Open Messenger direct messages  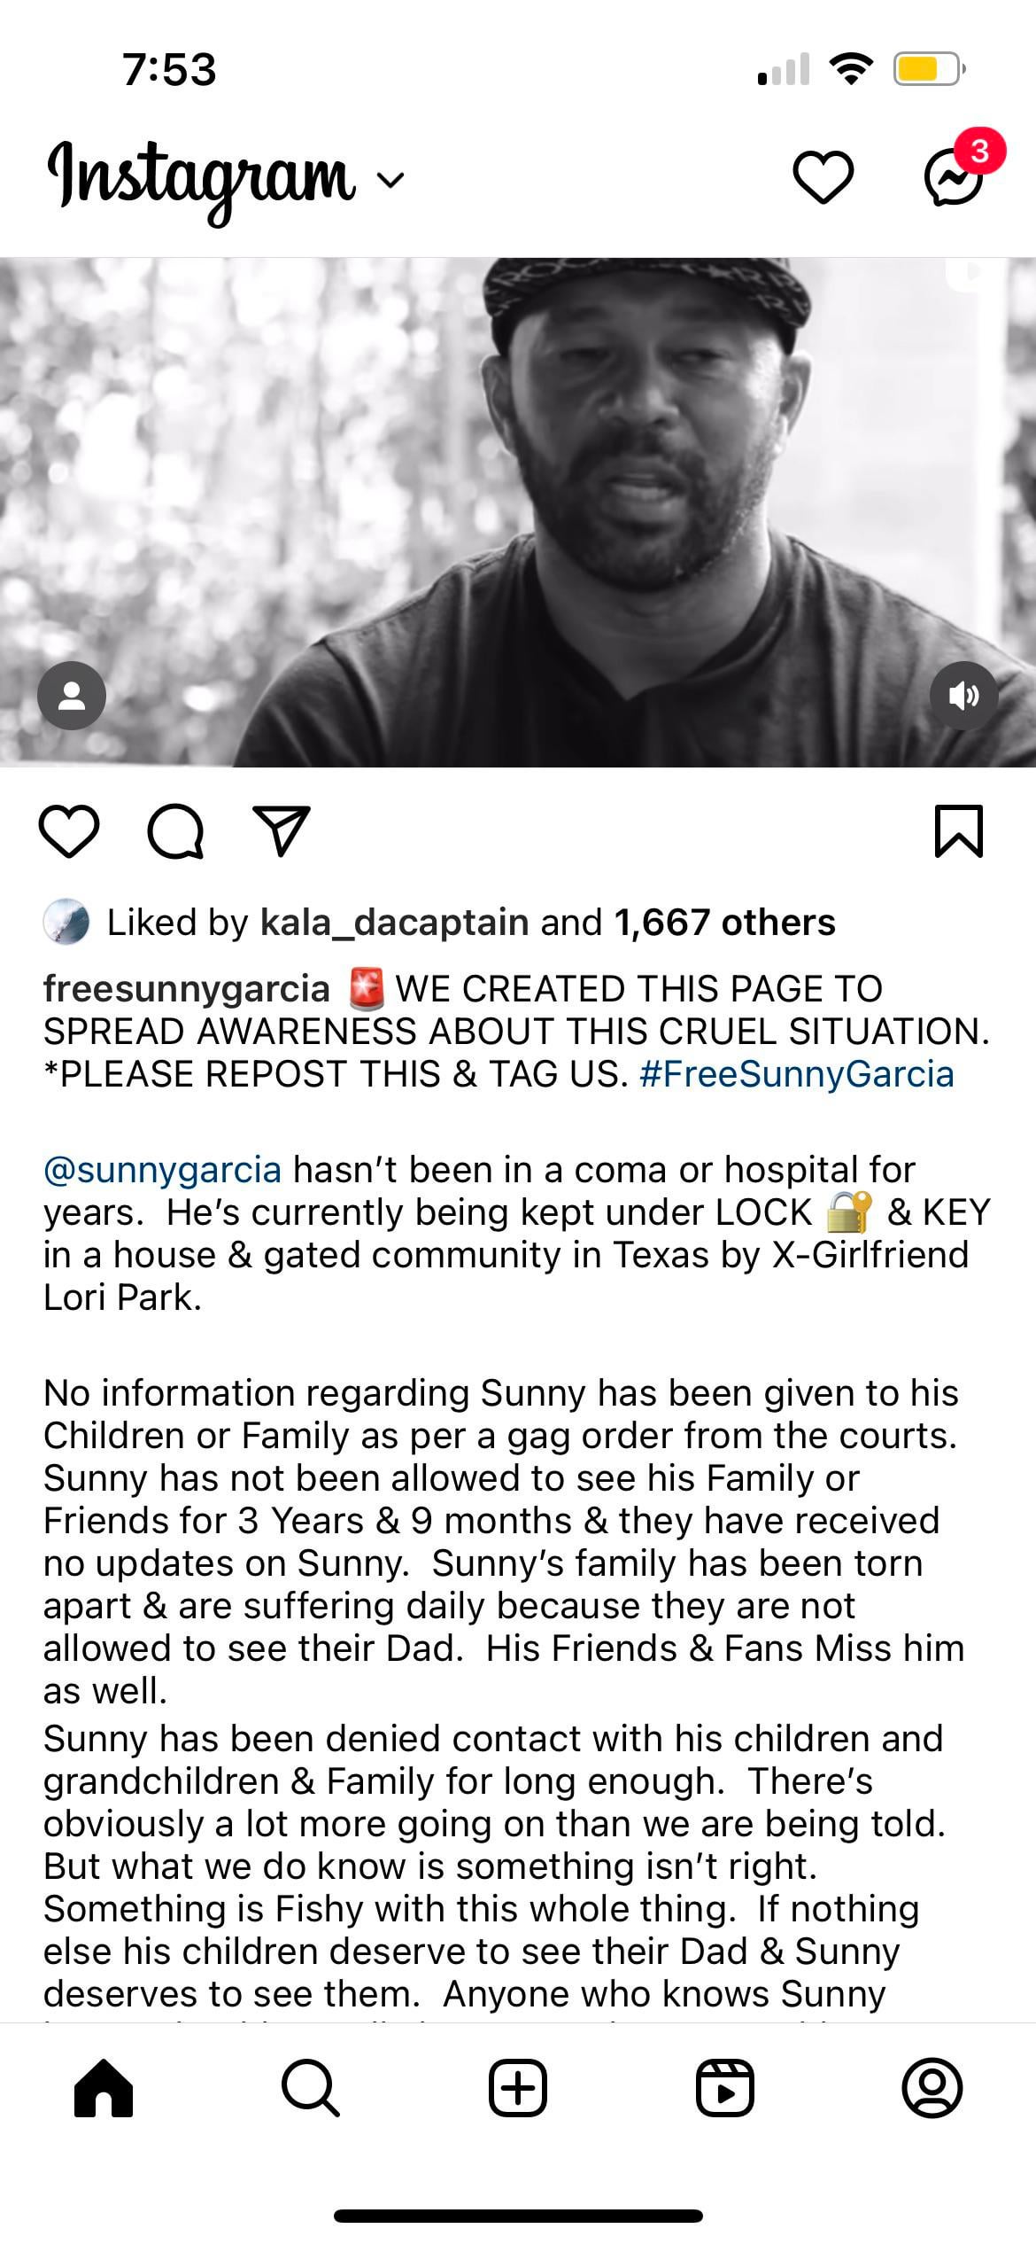[954, 177]
